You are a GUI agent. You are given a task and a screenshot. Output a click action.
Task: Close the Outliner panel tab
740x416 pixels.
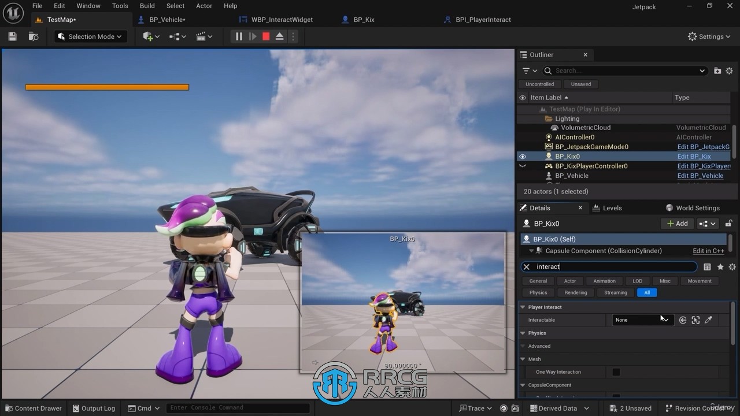pos(585,55)
